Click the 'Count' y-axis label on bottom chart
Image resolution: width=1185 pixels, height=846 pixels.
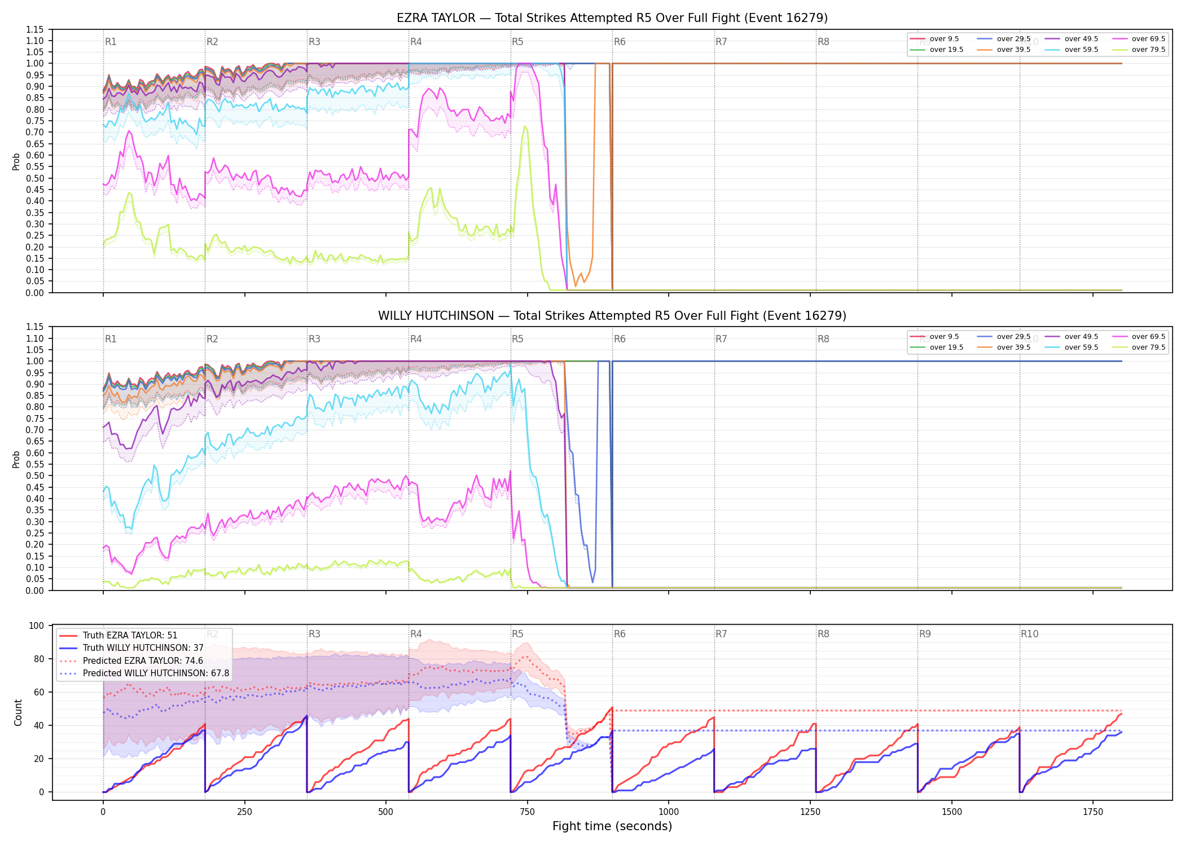coord(18,713)
